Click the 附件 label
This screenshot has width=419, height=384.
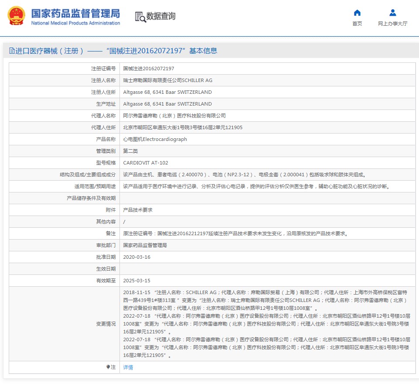point(111,209)
